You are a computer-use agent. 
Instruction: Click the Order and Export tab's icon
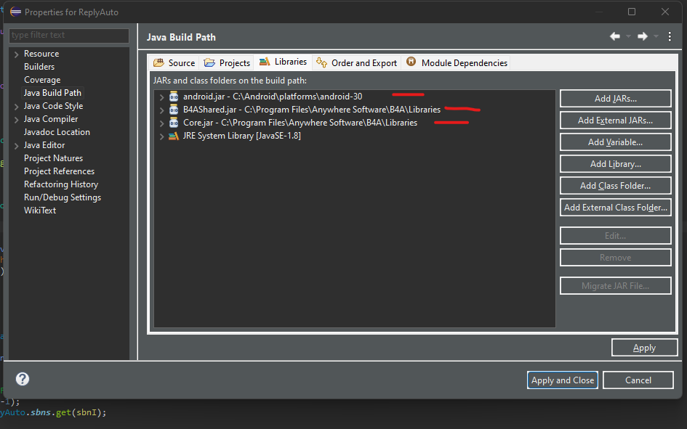(x=321, y=62)
